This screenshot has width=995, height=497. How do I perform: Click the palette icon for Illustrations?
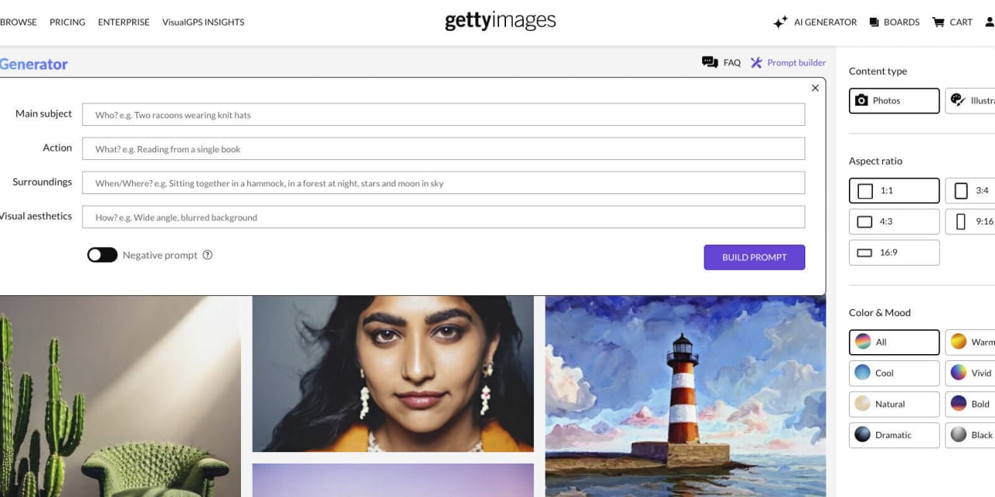tap(958, 101)
